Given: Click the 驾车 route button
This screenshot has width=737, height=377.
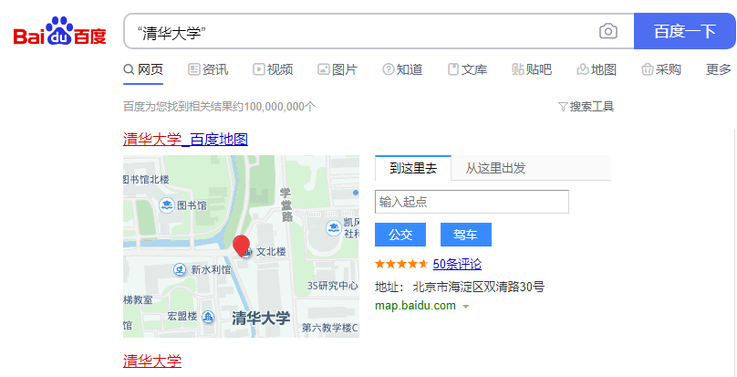Looking at the screenshot, I should point(466,235).
